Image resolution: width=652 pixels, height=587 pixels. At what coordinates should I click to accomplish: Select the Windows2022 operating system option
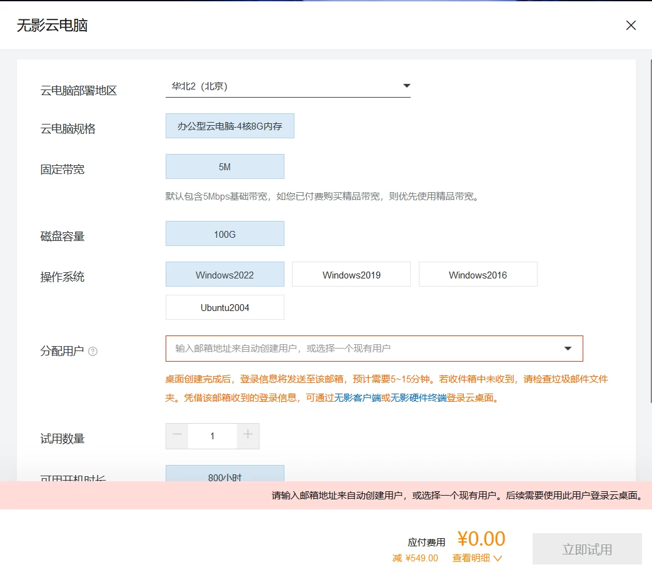point(224,274)
